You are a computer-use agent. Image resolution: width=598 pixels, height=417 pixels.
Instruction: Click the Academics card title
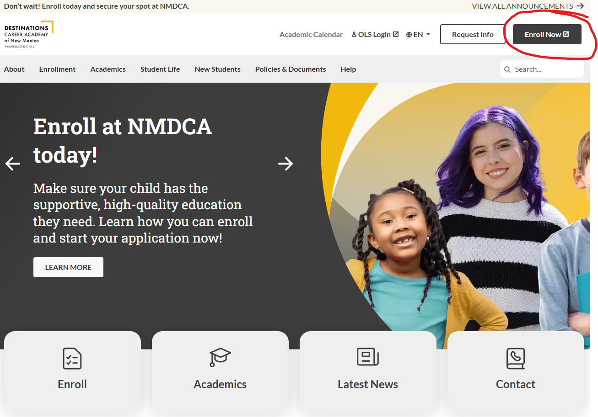click(x=220, y=385)
